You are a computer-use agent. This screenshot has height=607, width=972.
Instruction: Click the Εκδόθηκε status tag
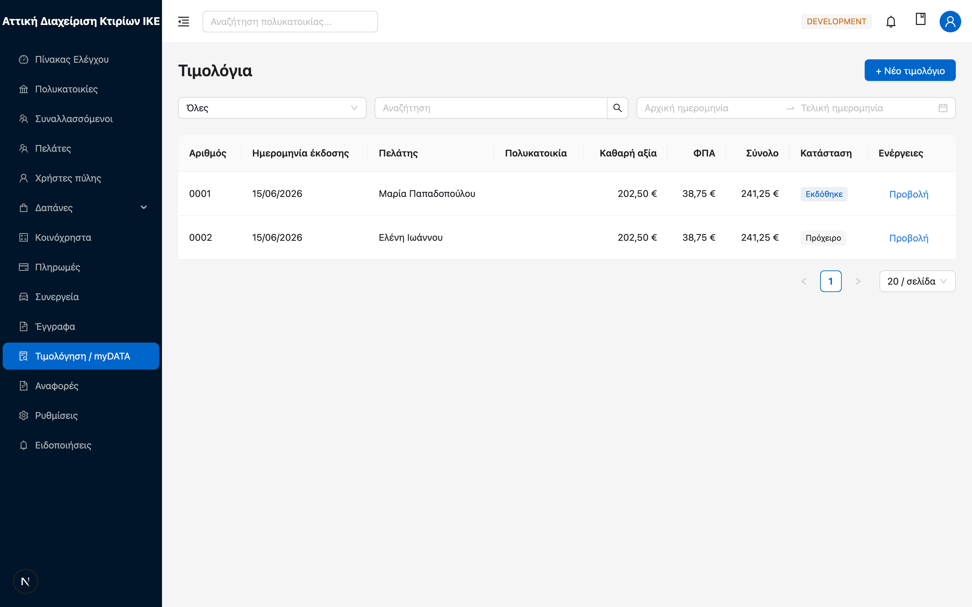(824, 194)
